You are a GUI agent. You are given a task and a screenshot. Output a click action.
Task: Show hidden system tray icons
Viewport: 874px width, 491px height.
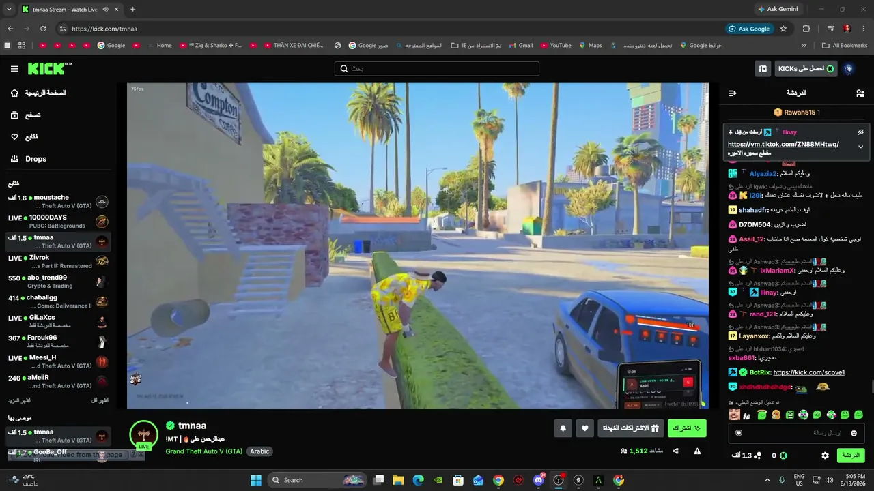click(x=767, y=480)
